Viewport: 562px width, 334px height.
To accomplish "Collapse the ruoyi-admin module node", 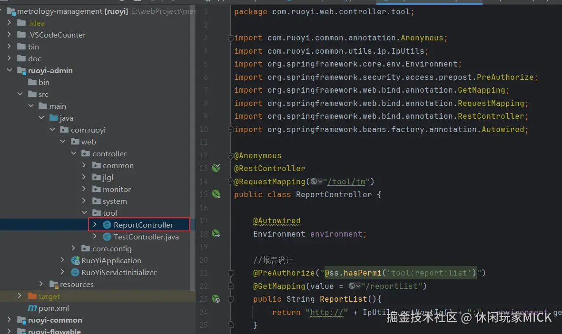I will click(x=10, y=70).
